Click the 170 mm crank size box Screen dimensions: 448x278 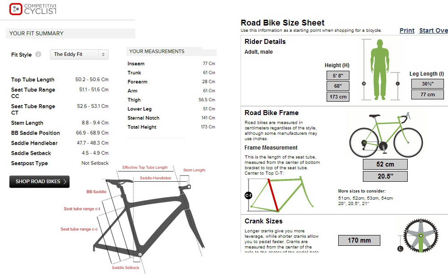[x=359, y=240]
